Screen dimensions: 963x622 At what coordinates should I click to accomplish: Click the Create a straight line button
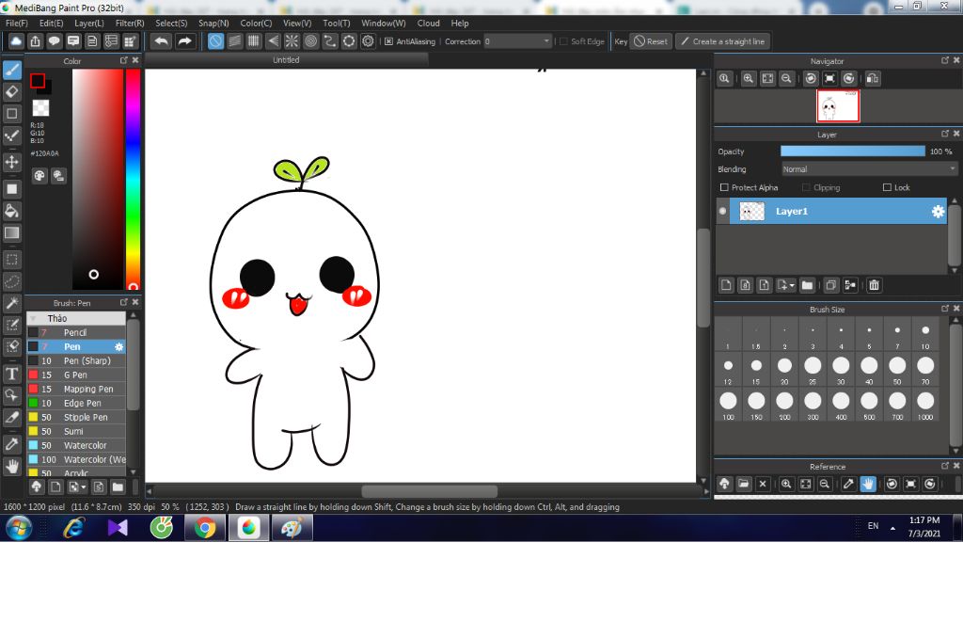pos(723,41)
